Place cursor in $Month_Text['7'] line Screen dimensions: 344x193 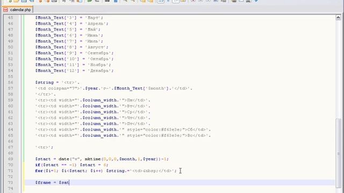click(x=69, y=41)
